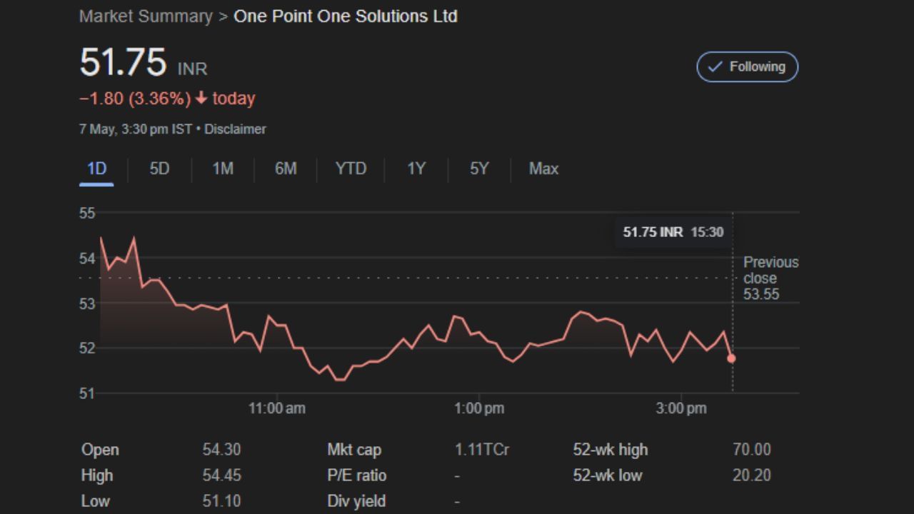Click the P/E ratio label
Viewport: 914px width, 514px height.
click(356, 475)
